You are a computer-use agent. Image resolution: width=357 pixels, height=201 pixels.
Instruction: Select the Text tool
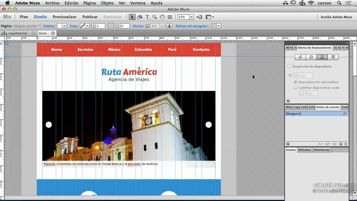click(147, 17)
